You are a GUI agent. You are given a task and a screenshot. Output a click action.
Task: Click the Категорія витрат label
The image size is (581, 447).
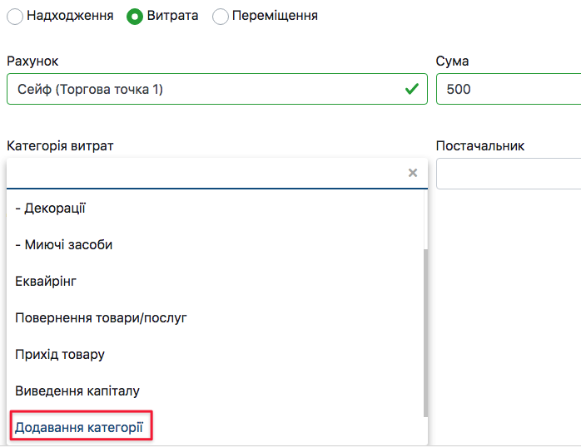[60, 146]
